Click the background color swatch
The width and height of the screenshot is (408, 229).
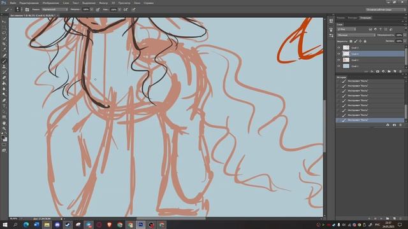coord(6,139)
